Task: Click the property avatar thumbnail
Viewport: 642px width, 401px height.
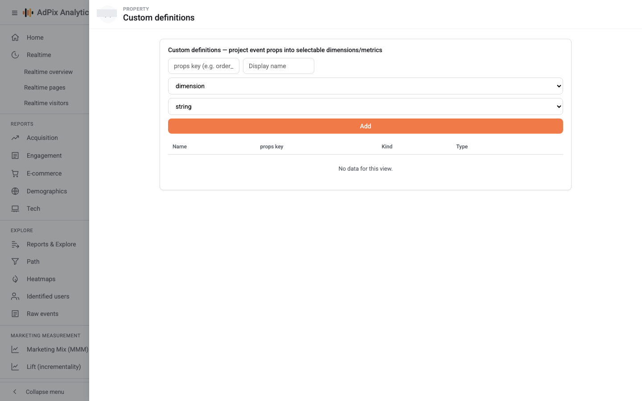Action: pyautogui.click(x=107, y=14)
